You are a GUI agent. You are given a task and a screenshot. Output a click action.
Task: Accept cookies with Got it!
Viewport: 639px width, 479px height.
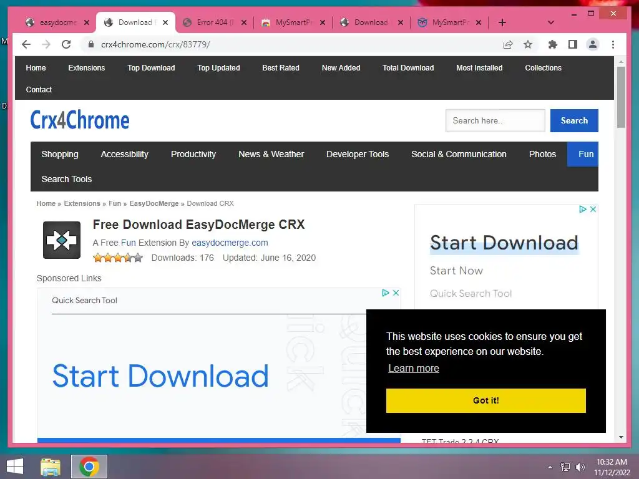point(485,400)
